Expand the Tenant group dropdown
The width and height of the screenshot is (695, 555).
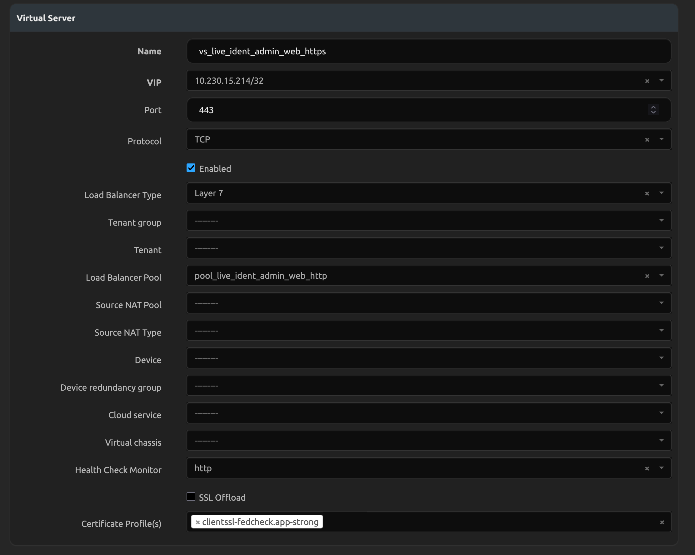pyautogui.click(x=661, y=220)
